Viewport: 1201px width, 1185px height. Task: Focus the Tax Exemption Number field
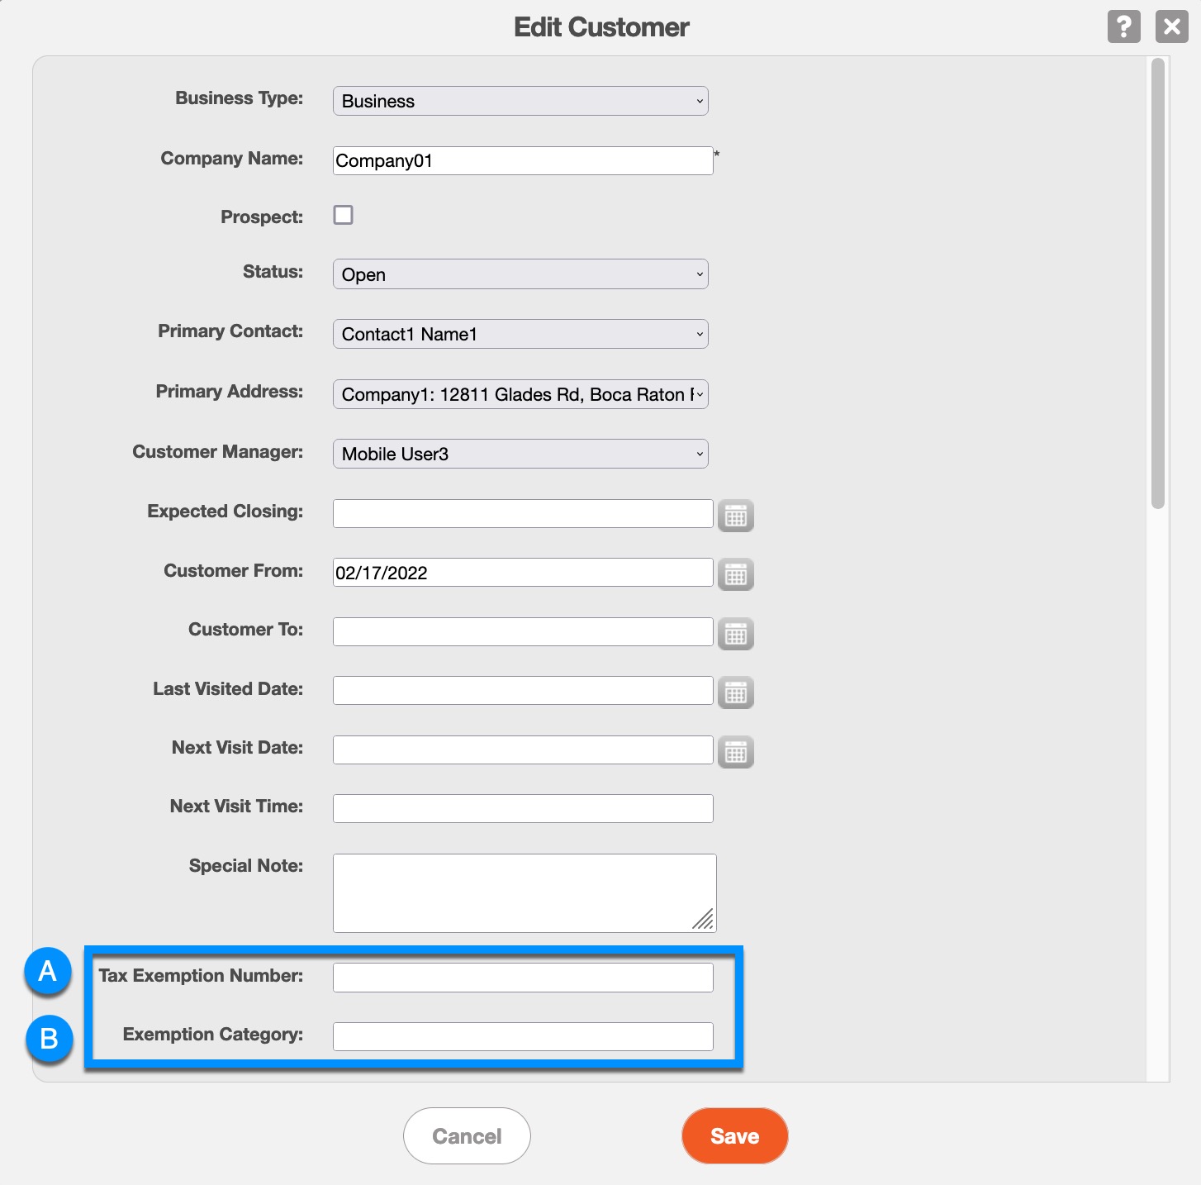point(522,977)
